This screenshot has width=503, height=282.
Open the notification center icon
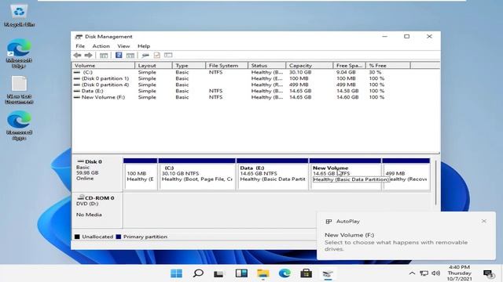(x=488, y=273)
